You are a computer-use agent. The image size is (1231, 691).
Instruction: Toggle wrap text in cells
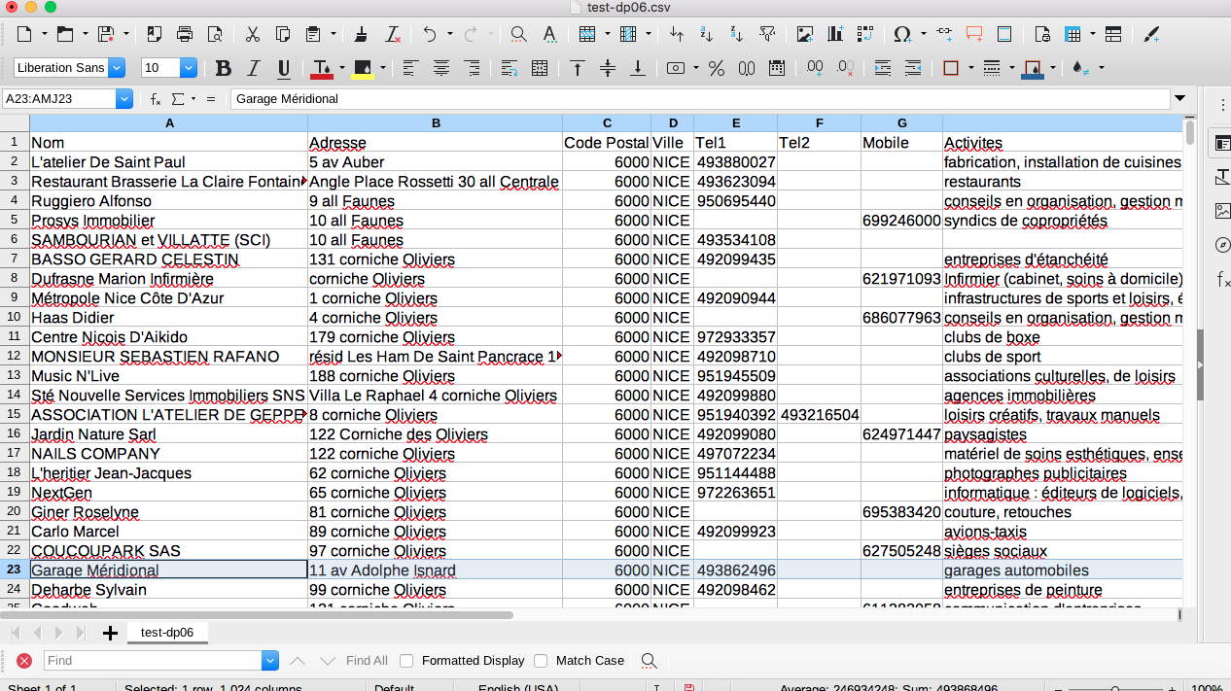(x=510, y=68)
